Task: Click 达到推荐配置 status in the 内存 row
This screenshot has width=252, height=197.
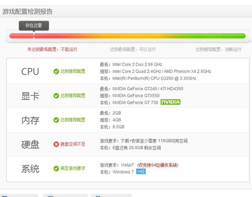Action: point(73,120)
